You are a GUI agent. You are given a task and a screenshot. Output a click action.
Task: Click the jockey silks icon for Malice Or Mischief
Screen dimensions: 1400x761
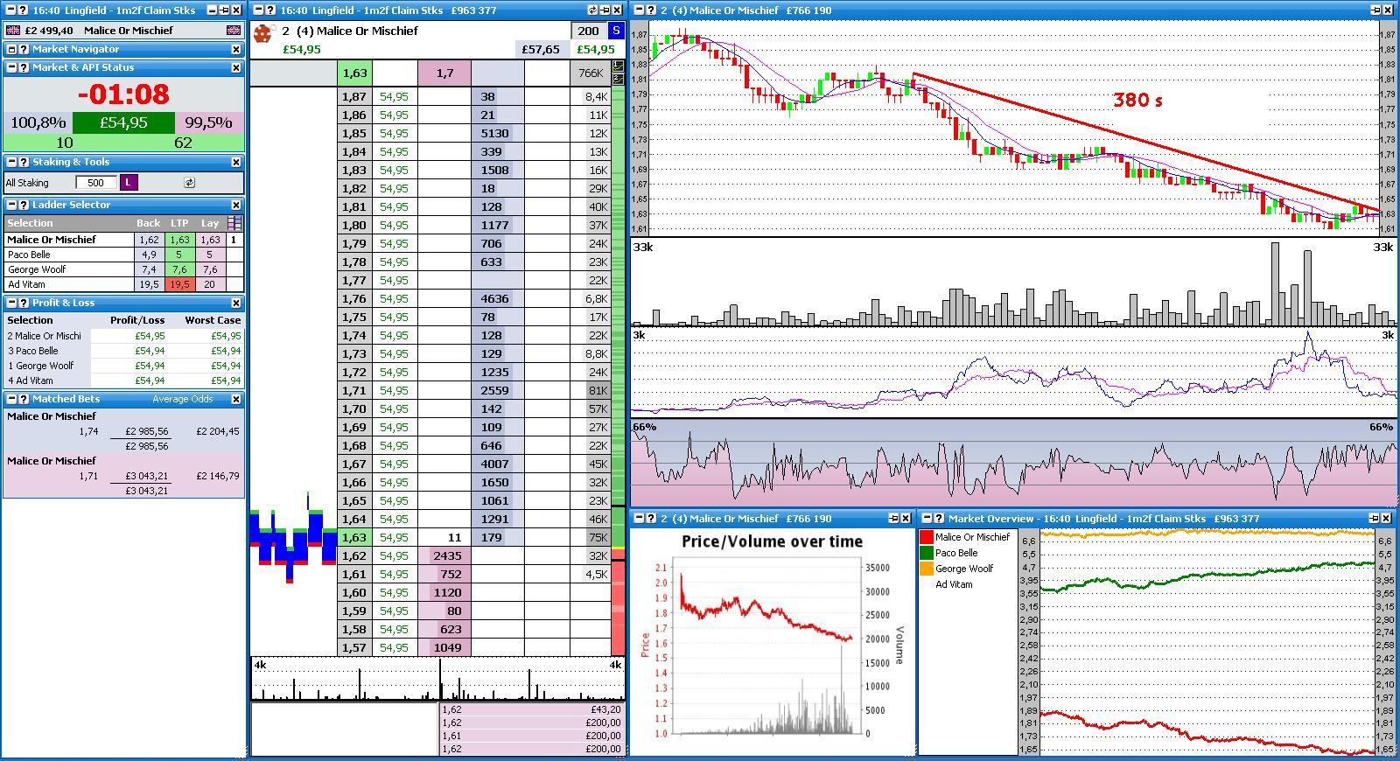(262, 34)
